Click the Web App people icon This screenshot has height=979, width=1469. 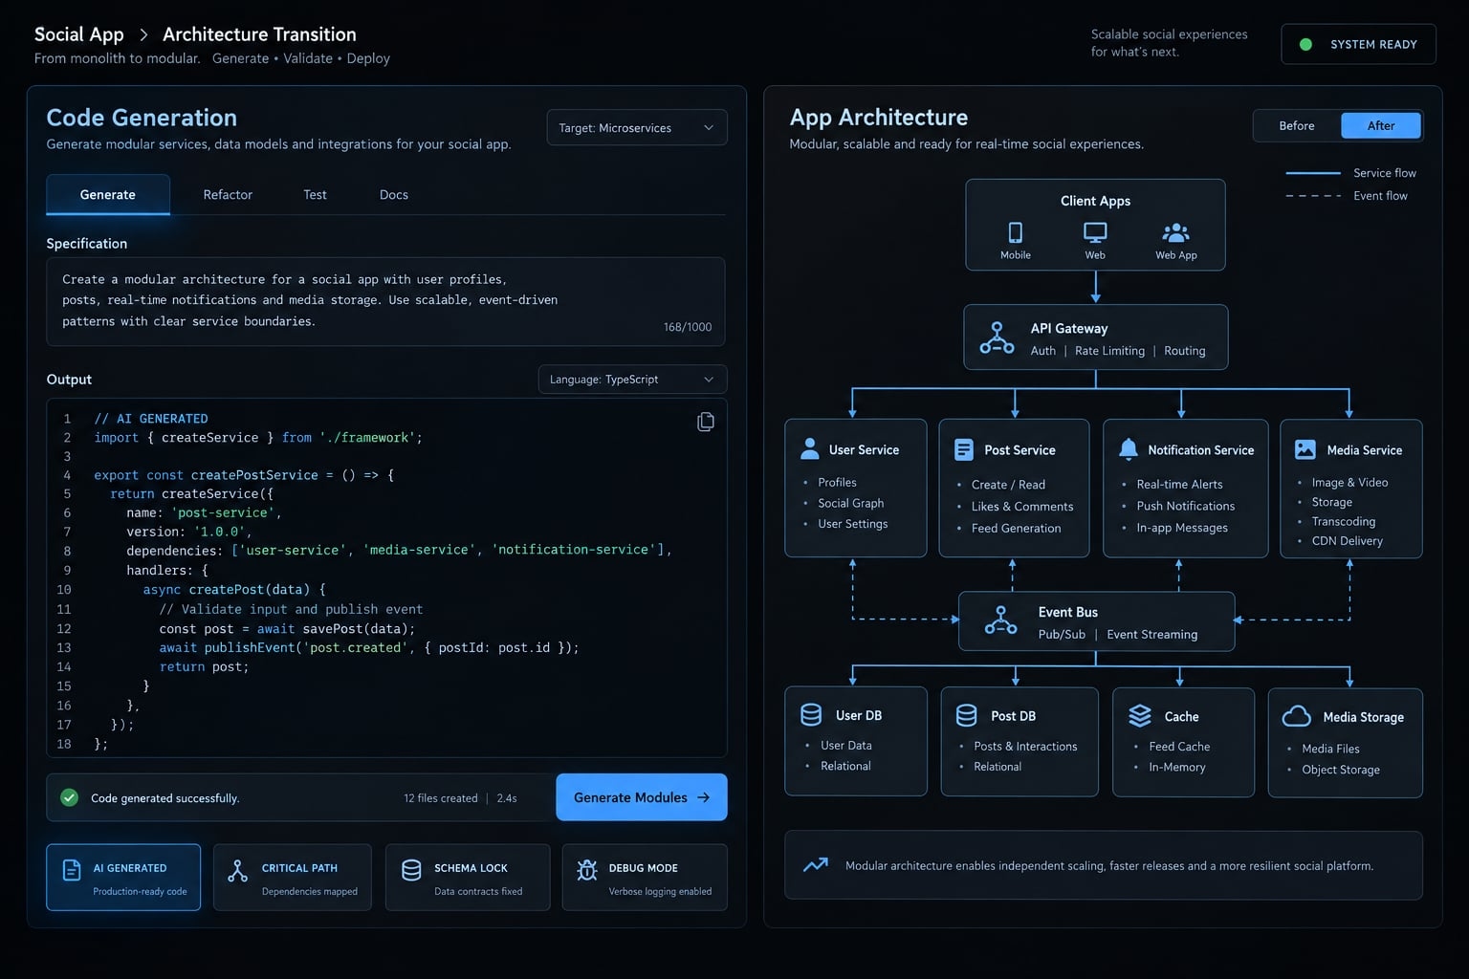(1175, 232)
